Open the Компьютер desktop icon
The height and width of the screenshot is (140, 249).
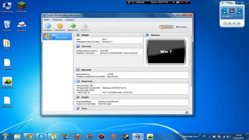pyautogui.click(x=7, y=7)
